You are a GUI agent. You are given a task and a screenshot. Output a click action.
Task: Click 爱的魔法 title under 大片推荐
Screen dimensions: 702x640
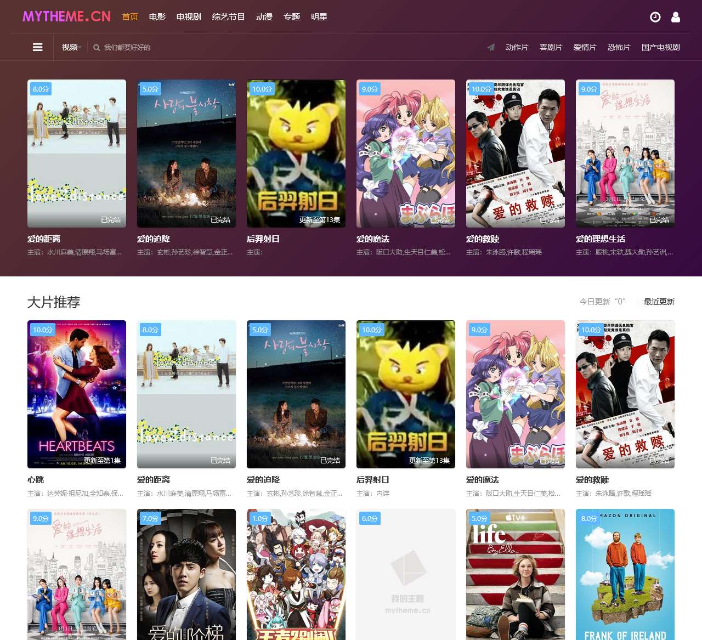click(x=483, y=480)
